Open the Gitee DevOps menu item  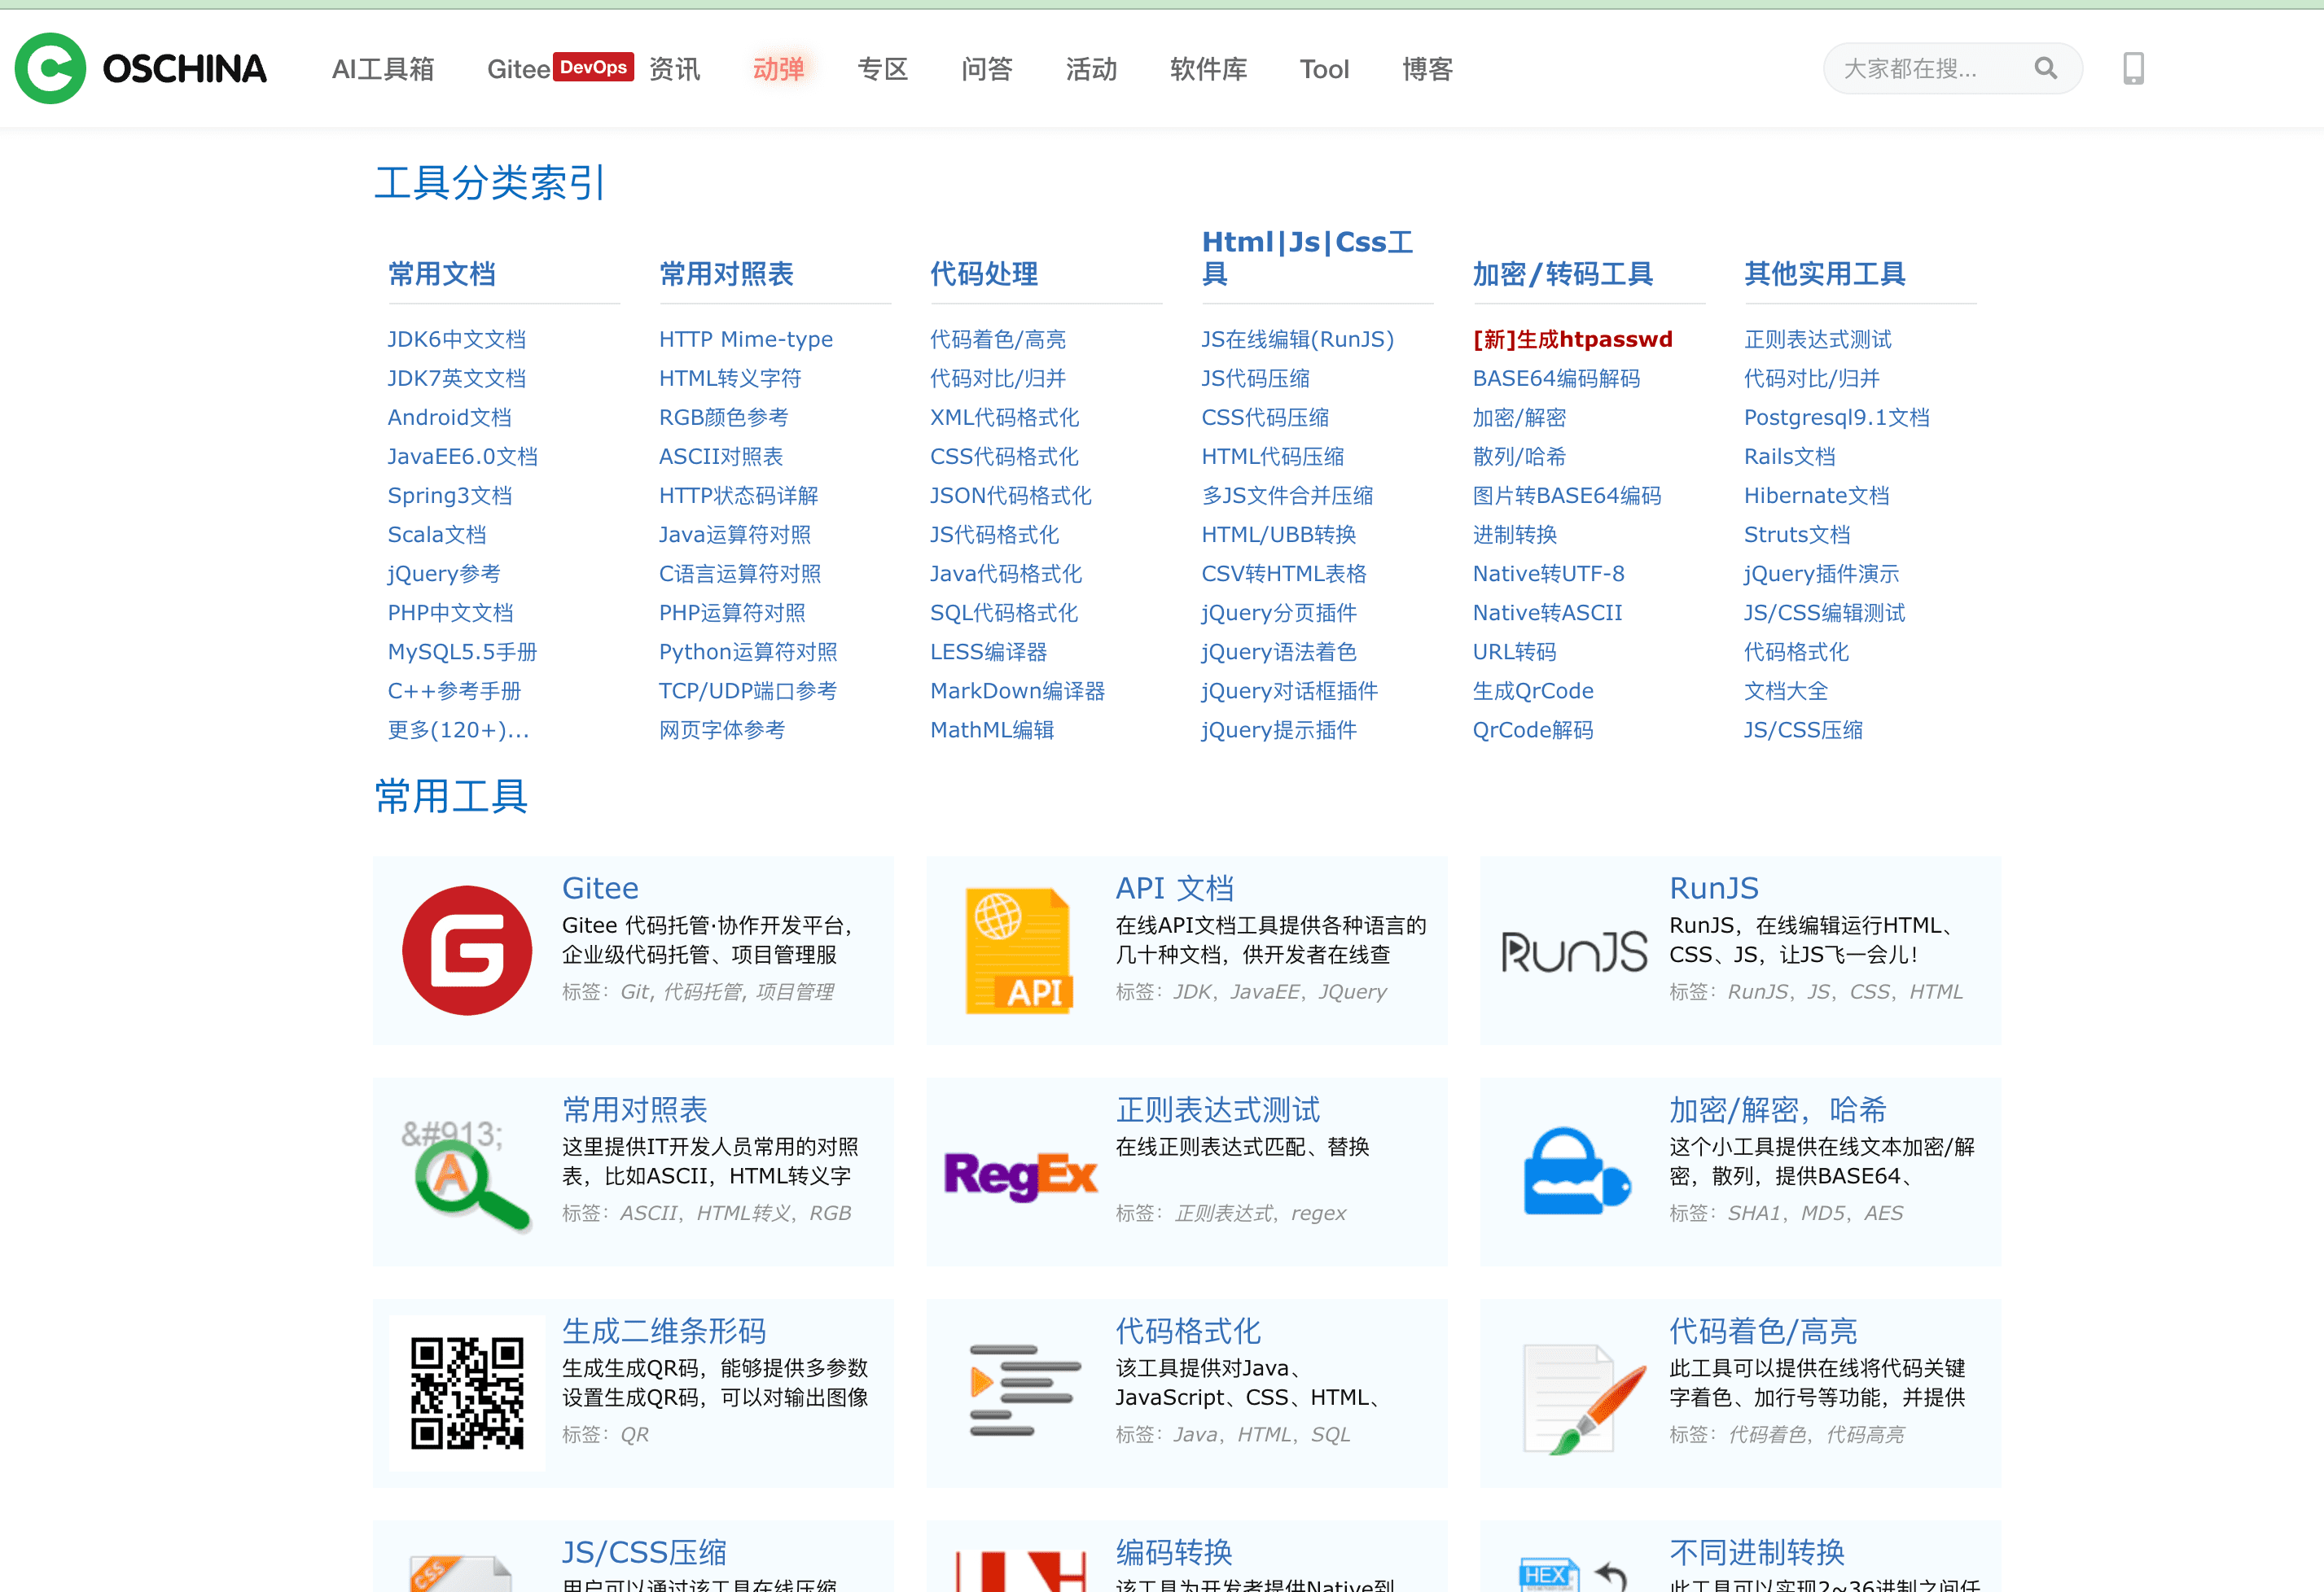click(559, 68)
